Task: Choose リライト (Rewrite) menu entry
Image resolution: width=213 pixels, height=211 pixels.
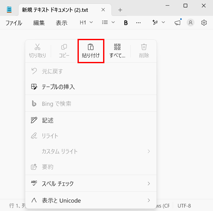Action: click(91, 136)
